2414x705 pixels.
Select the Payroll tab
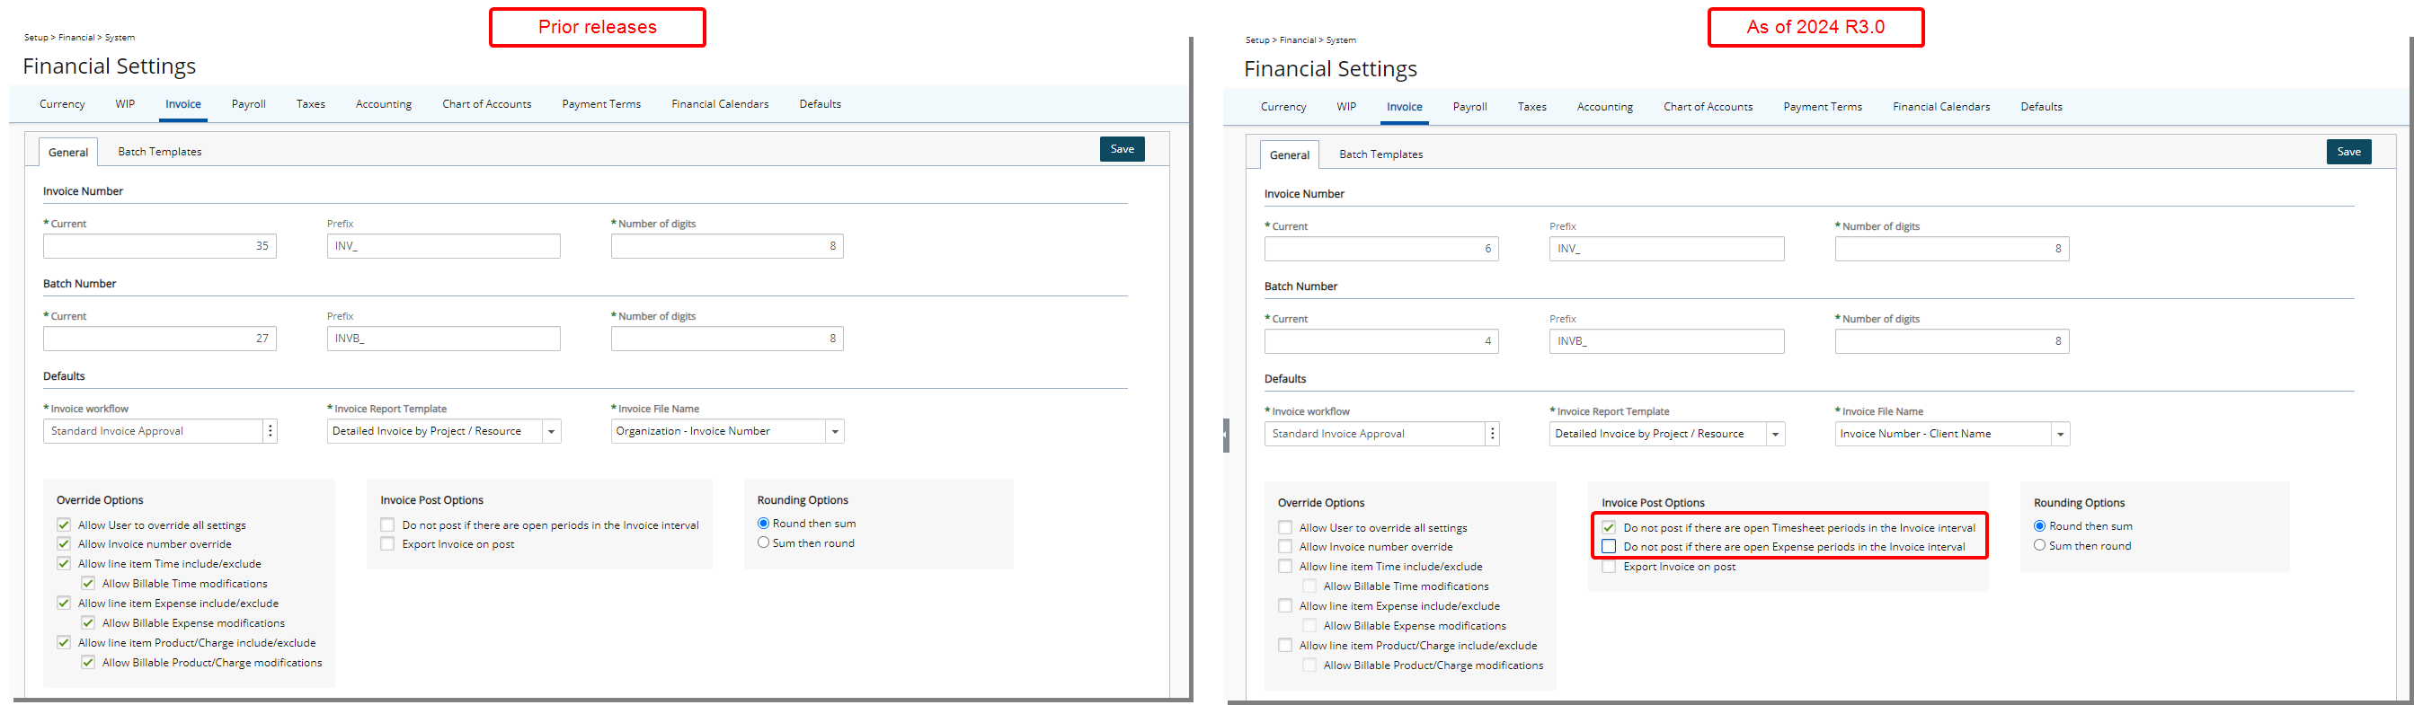(247, 104)
